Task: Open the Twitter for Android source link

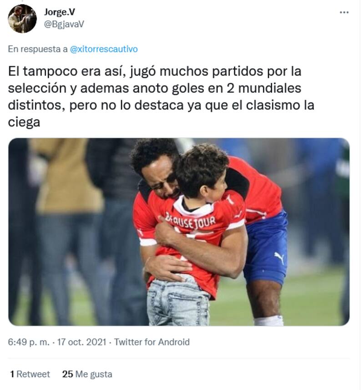Action: (x=152, y=342)
